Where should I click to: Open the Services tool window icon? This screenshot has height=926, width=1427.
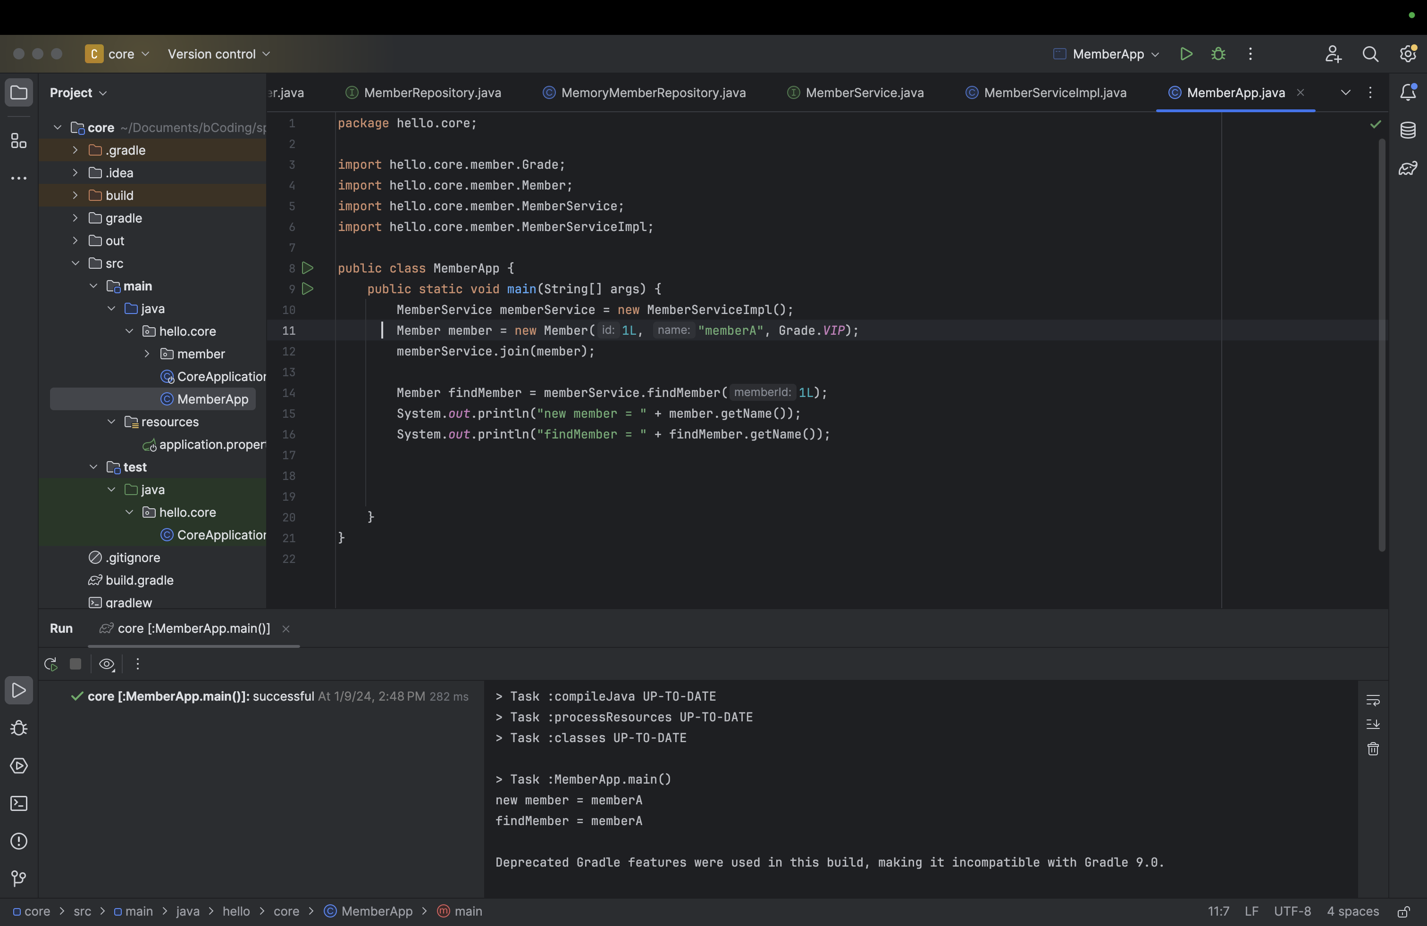point(18,766)
